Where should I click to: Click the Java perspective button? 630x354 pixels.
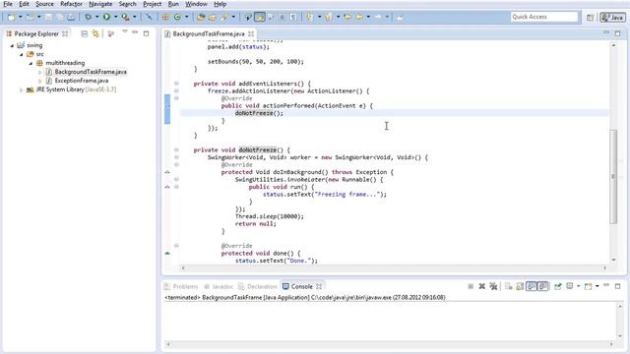(x=613, y=18)
